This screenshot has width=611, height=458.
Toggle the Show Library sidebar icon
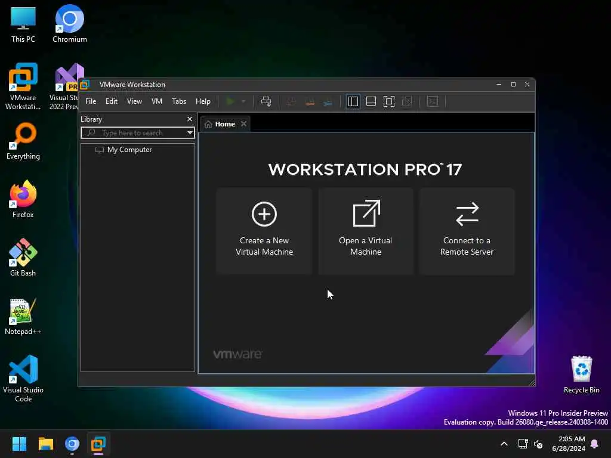[x=353, y=101]
